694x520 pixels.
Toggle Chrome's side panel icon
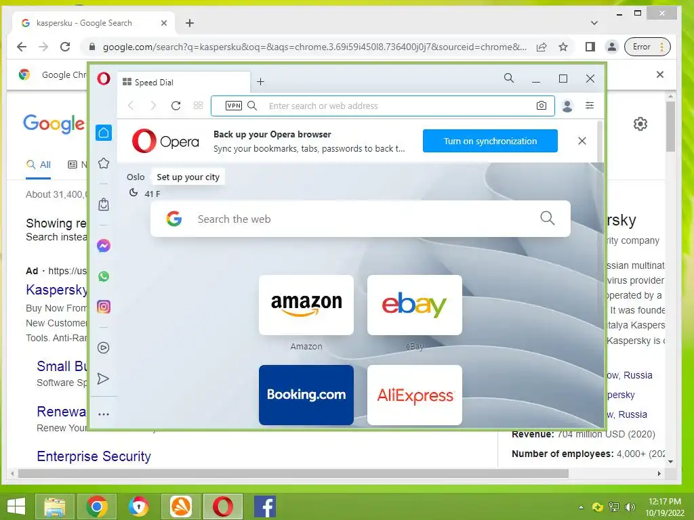(590, 47)
